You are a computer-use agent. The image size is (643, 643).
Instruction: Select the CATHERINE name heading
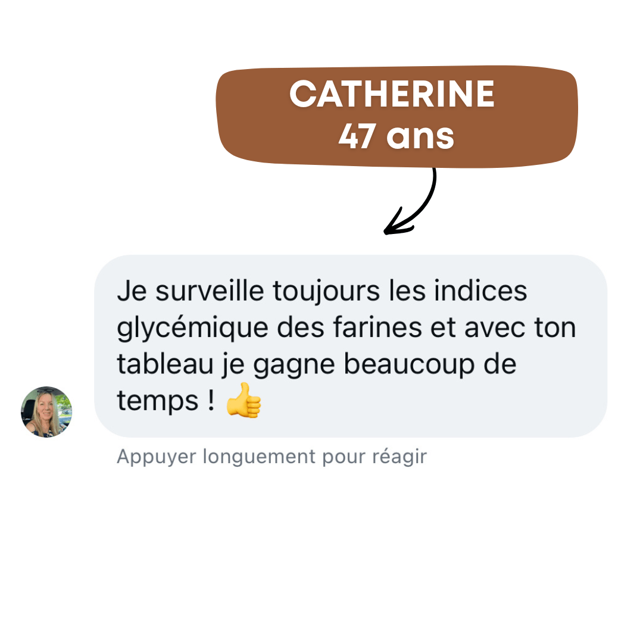(392, 94)
